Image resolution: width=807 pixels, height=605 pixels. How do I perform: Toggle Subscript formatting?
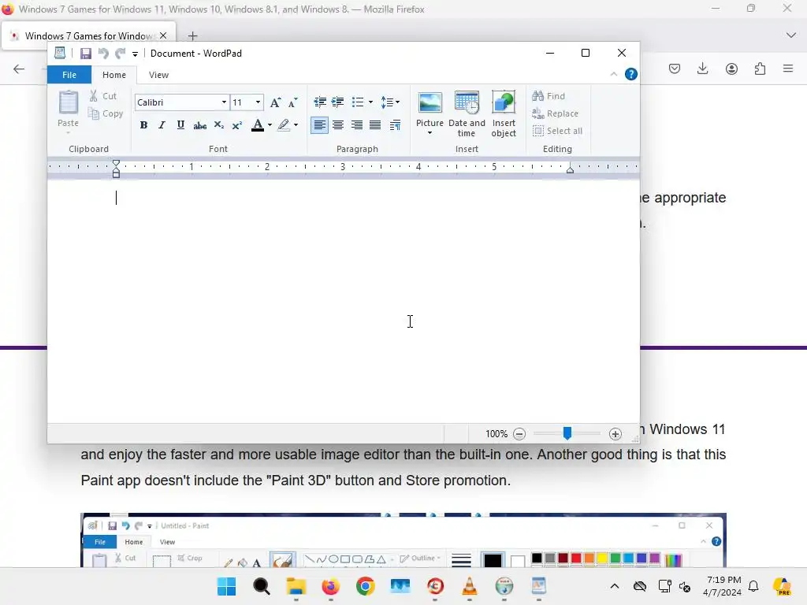tap(219, 125)
